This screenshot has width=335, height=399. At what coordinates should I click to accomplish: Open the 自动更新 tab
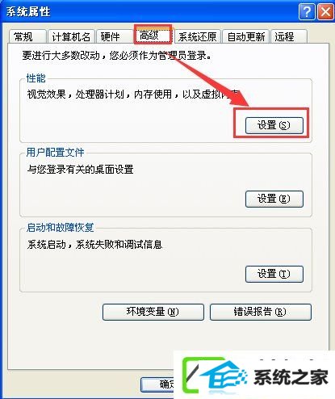tap(246, 36)
